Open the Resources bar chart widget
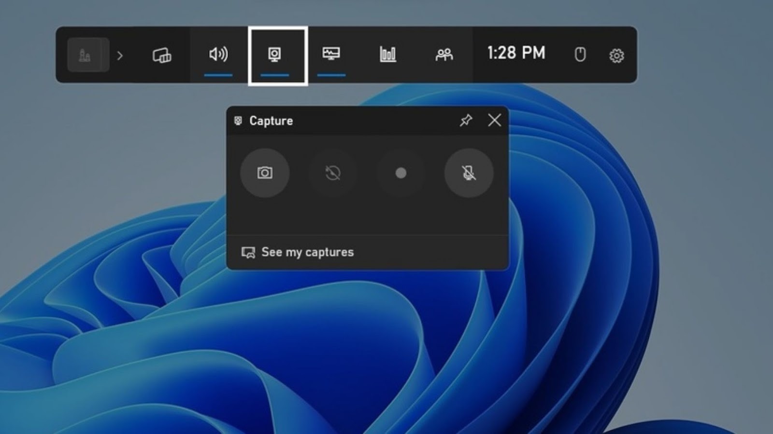Viewport: 773px width, 434px height. pos(387,54)
